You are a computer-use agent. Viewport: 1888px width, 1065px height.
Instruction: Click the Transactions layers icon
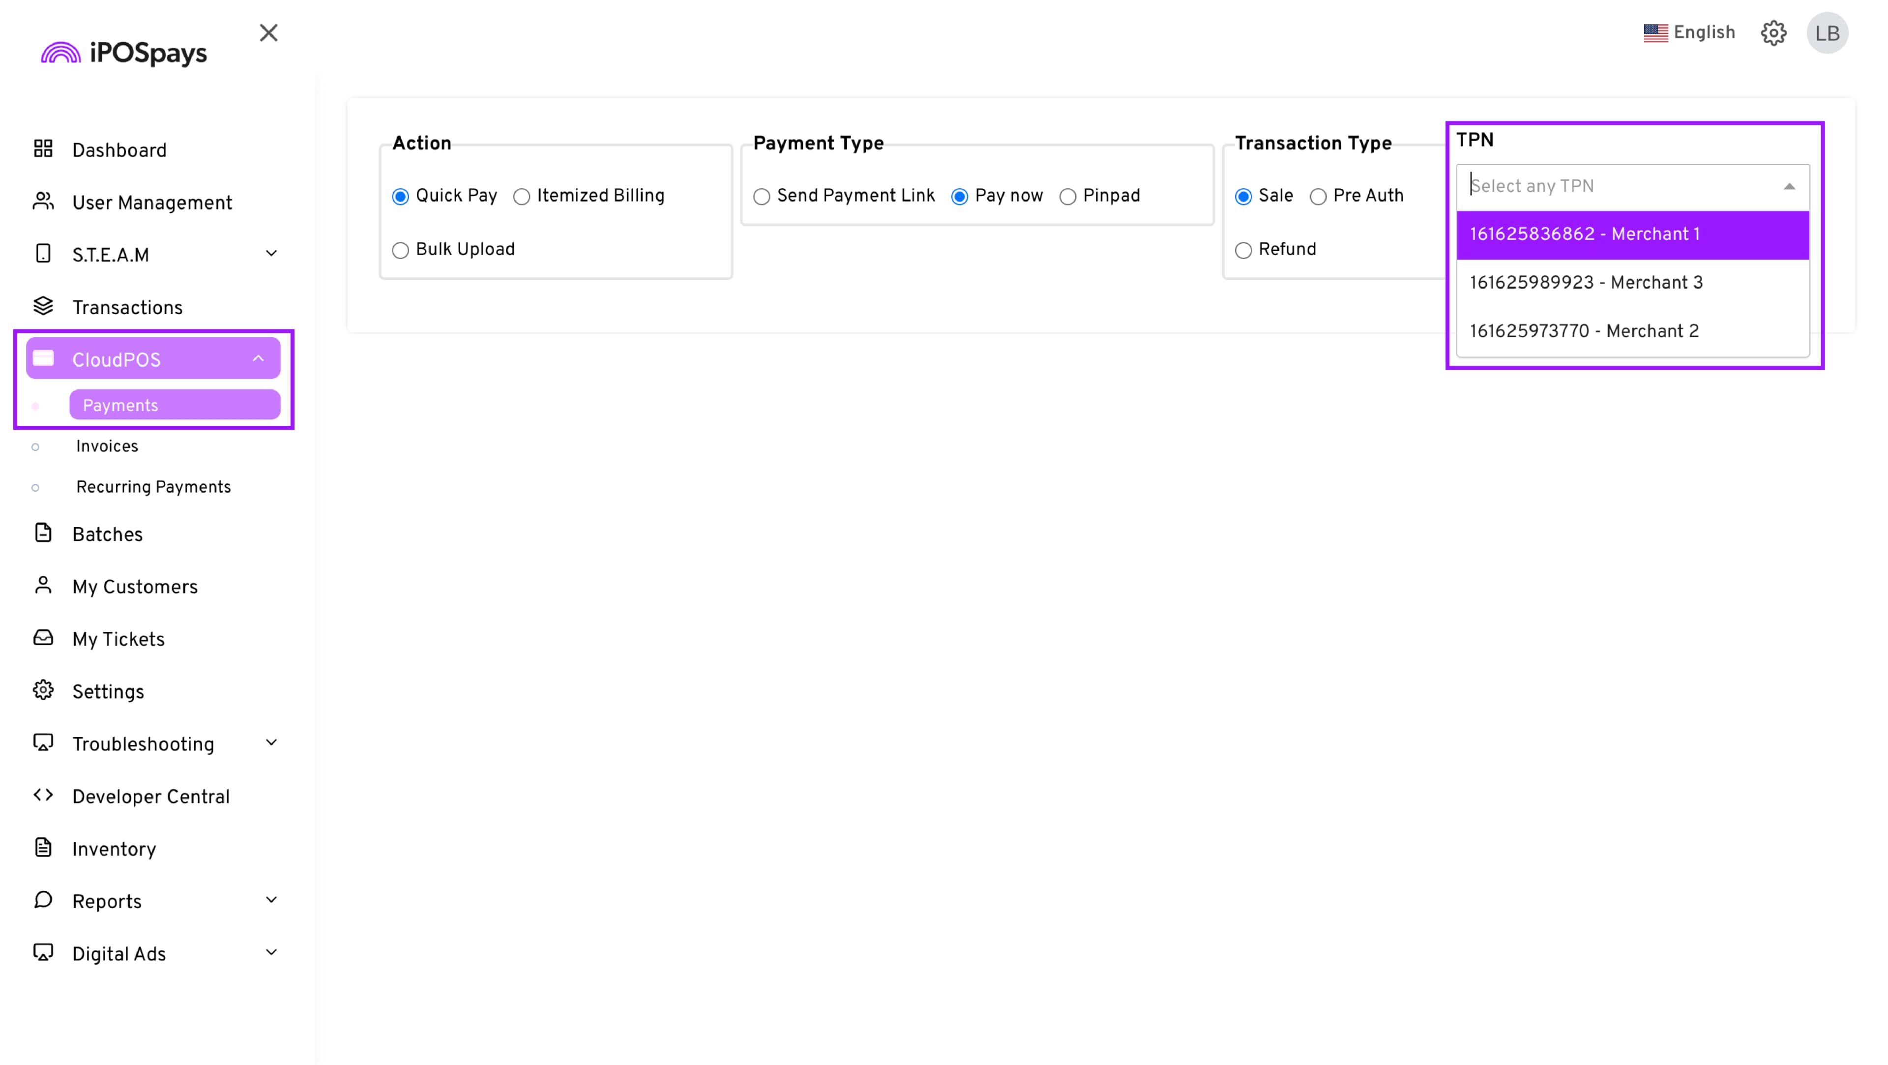pos(43,306)
